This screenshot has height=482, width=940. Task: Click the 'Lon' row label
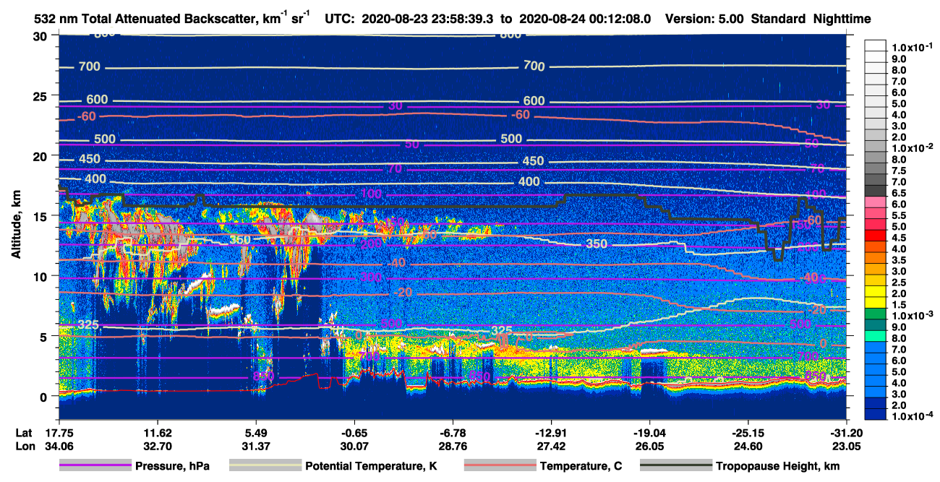point(24,446)
